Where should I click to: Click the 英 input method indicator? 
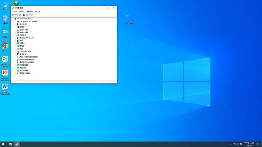pyautogui.click(x=241, y=144)
